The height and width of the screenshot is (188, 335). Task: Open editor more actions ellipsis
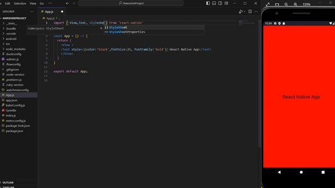256,11
